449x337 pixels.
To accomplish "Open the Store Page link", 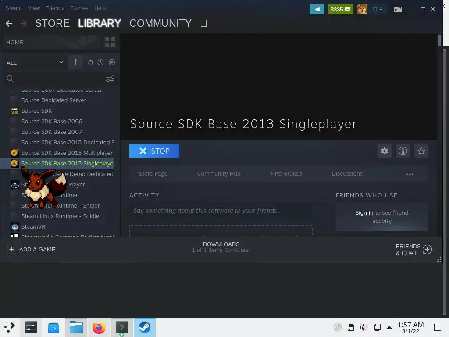I will 153,174.
